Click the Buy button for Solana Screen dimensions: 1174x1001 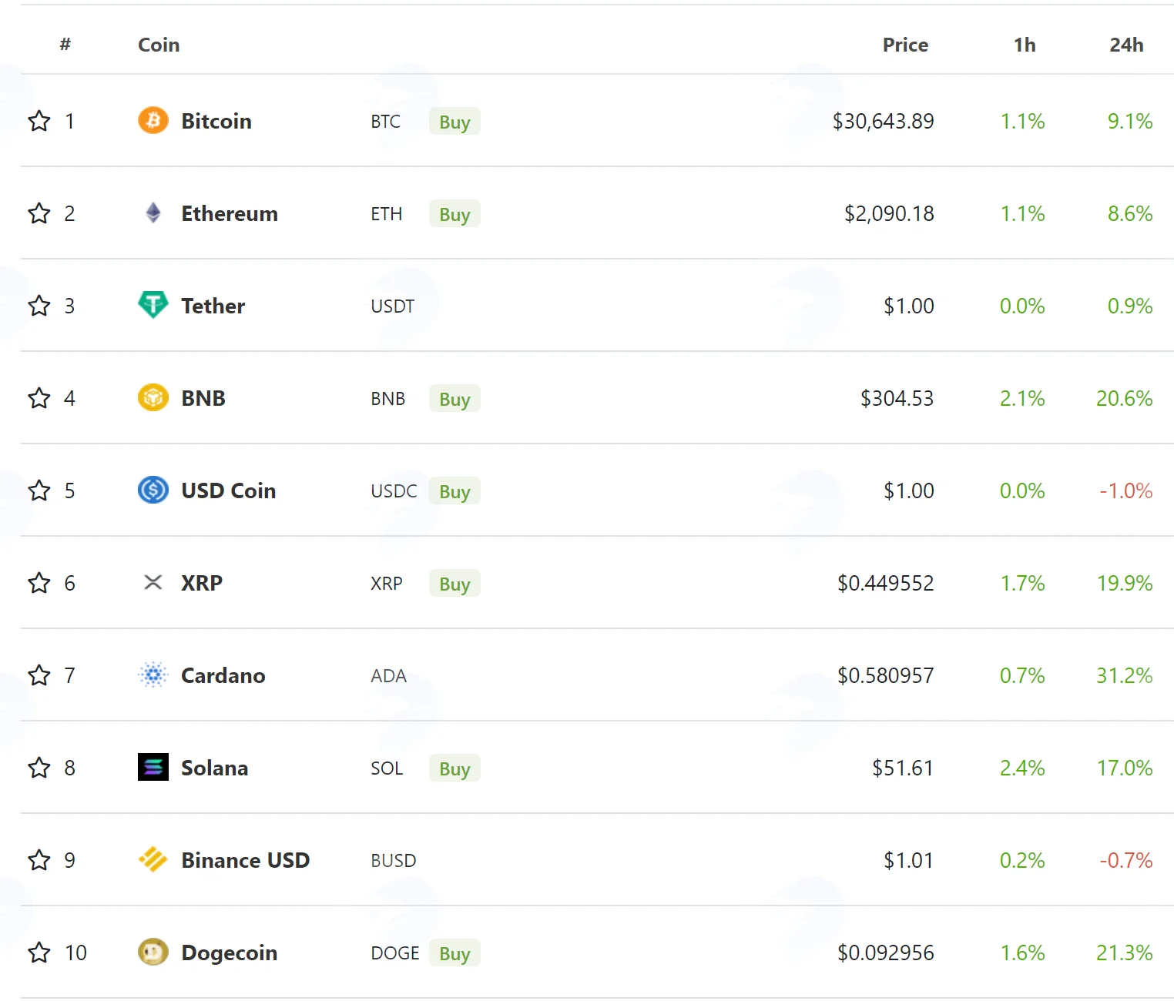(455, 768)
